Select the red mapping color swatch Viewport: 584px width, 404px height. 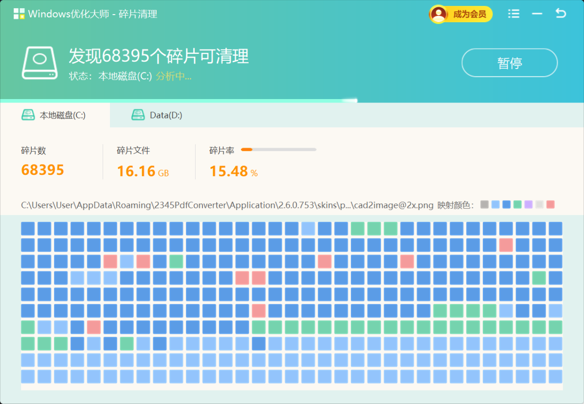(550, 204)
